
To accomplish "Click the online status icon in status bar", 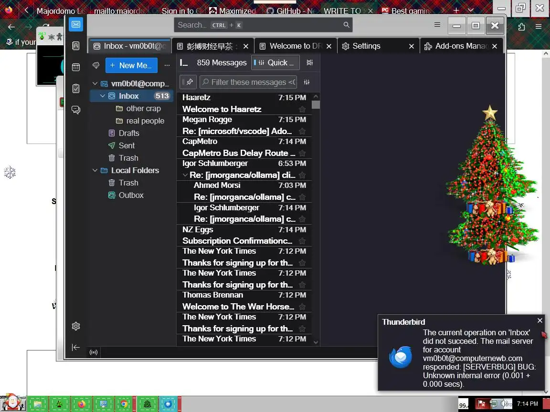I will click(x=93, y=352).
